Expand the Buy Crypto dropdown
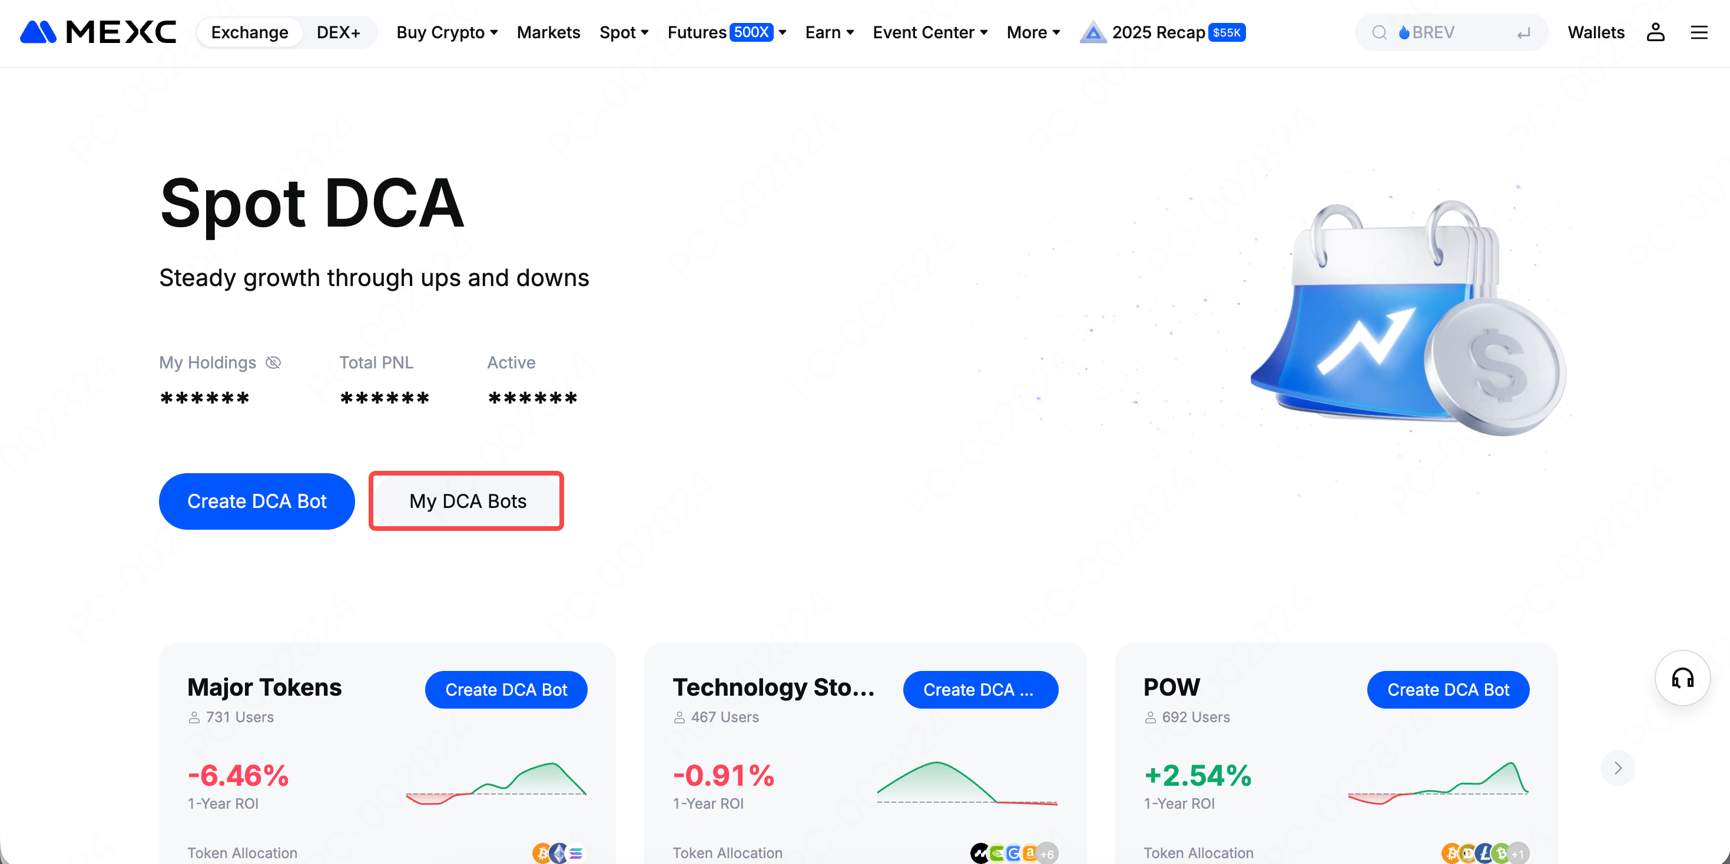The width and height of the screenshot is (1730, 864). click(446, 32)
